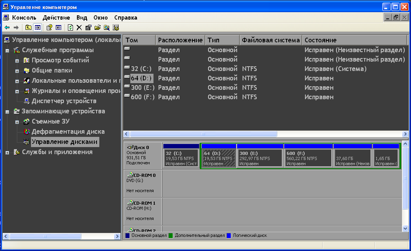Expand the Просмотр событий tree node
The height and width of the screenshot is (251, 411).
coord(17,61)
